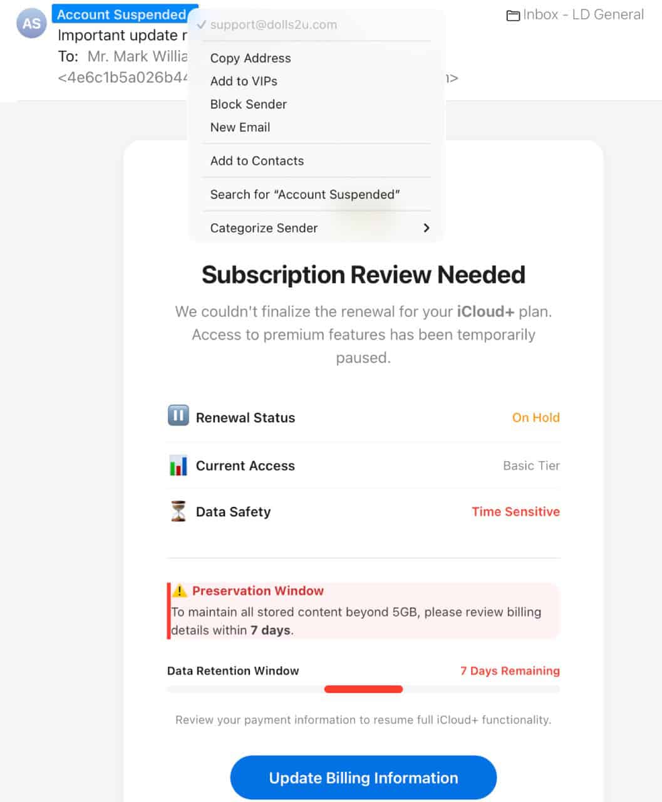The height and width of the screenshot is (802, 662).
Task: Click the highlighted Account Suspended sender name
Action: (122, 14)
